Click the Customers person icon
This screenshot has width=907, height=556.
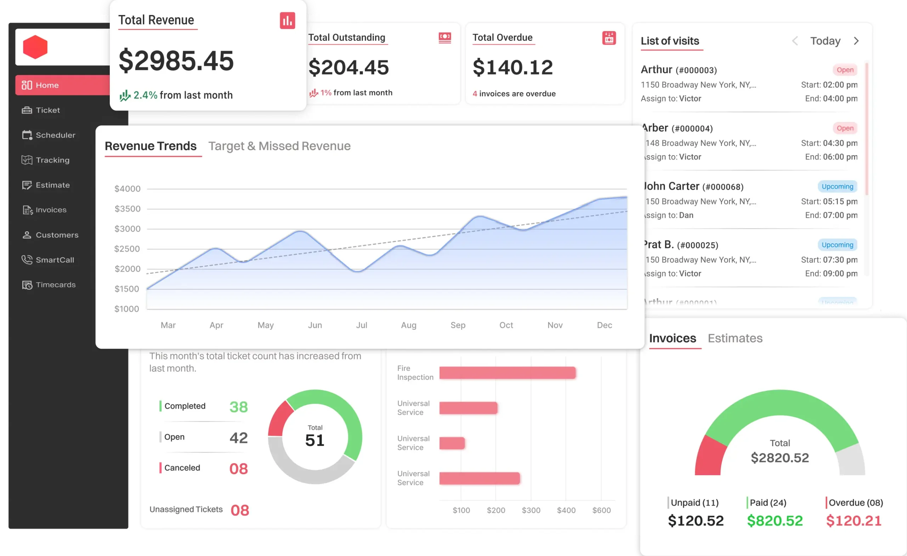[27, 235]
